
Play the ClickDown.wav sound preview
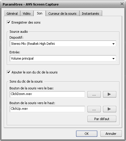pos(110,94)
